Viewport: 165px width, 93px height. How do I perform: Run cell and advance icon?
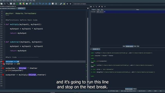[24, 4]
